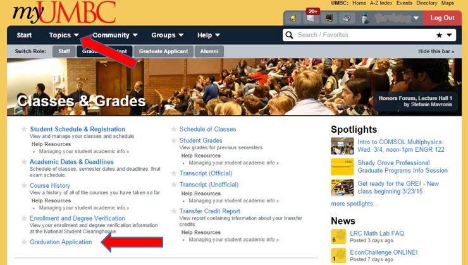Click the black star favorites icon
468x265 pixels.
click(x=439, y=35)
